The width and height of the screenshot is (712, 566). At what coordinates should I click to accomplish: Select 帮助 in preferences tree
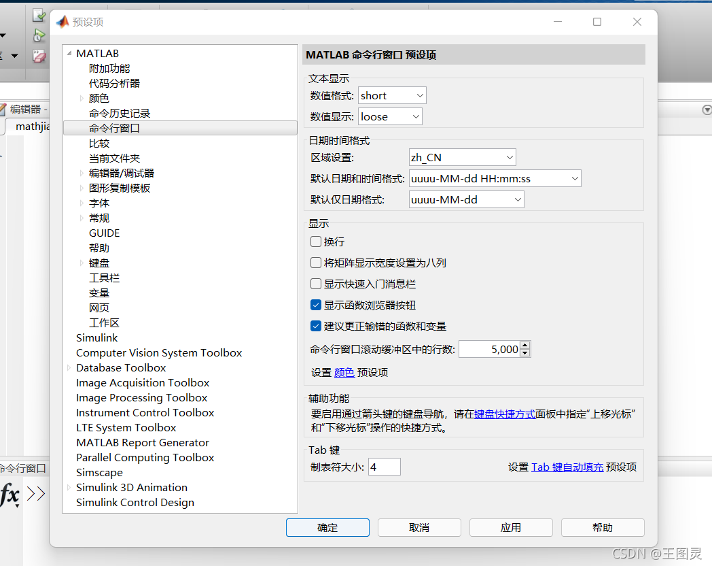[99, 248]
